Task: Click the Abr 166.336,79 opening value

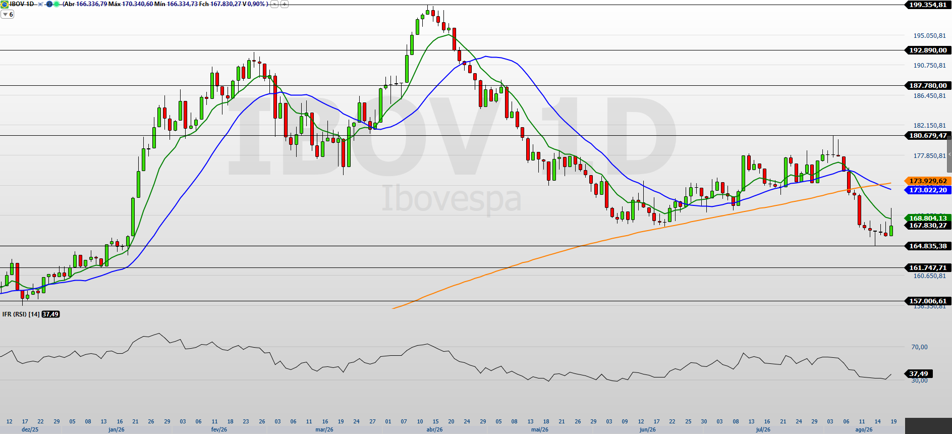Action: coord(85,4)
